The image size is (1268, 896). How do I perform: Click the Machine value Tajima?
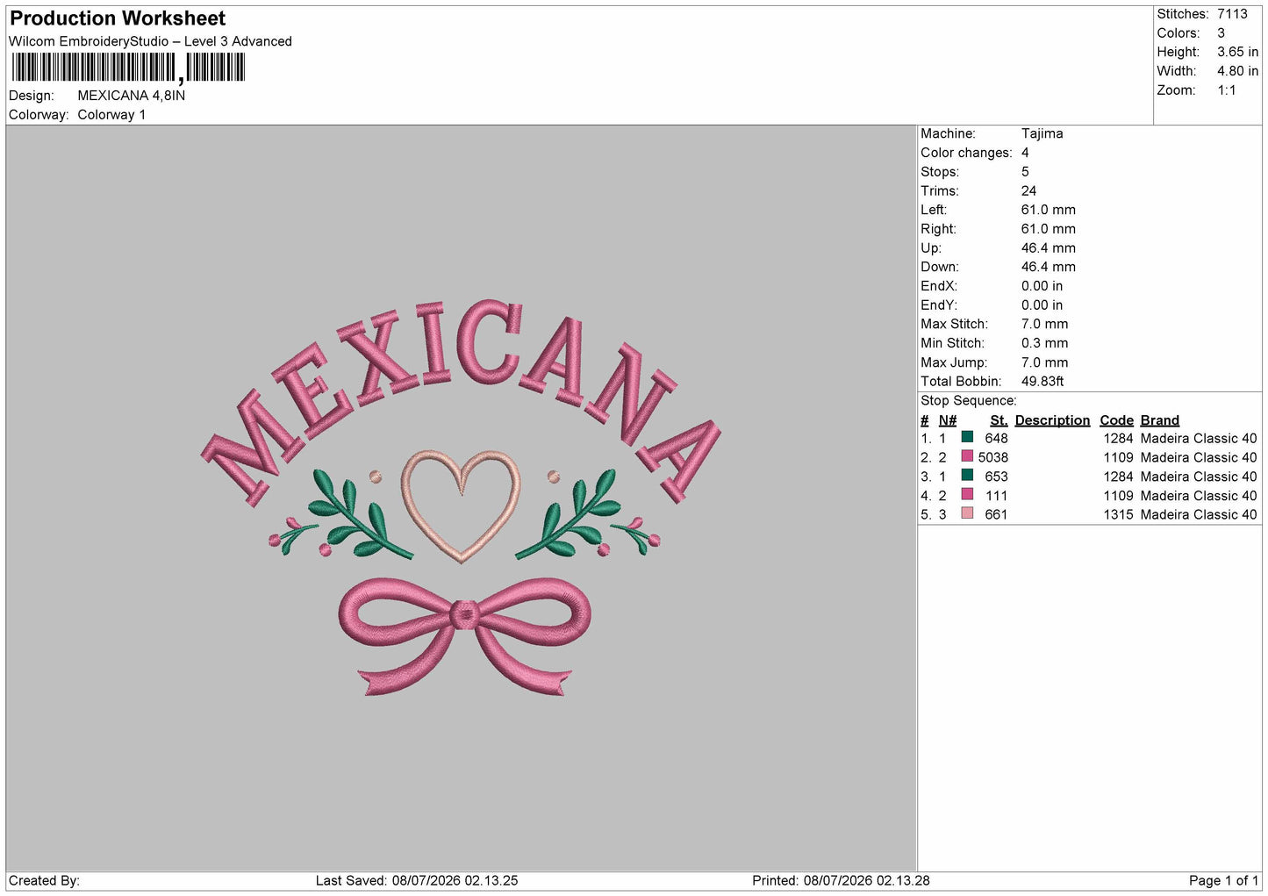pos(1042,133)
